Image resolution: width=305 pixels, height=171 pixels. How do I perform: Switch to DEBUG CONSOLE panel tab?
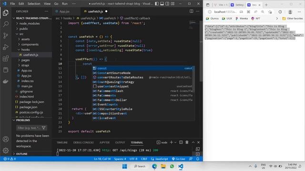[83, 142]
